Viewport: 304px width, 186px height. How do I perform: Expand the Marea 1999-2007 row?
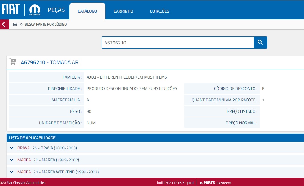tap(12, 160)
